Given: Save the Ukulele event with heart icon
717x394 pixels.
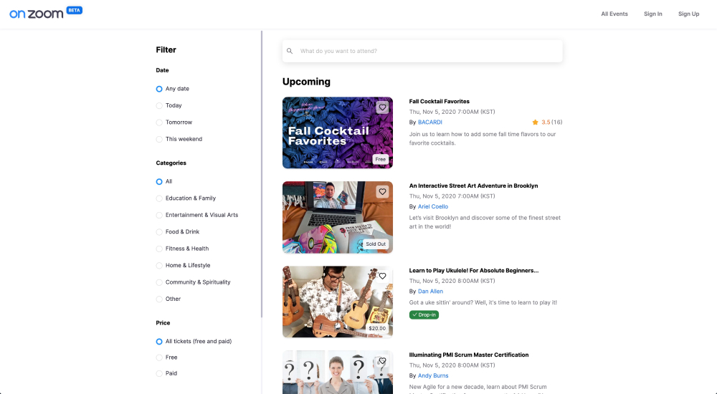Looking at the screenshot, I should click(x=382, y=276).
